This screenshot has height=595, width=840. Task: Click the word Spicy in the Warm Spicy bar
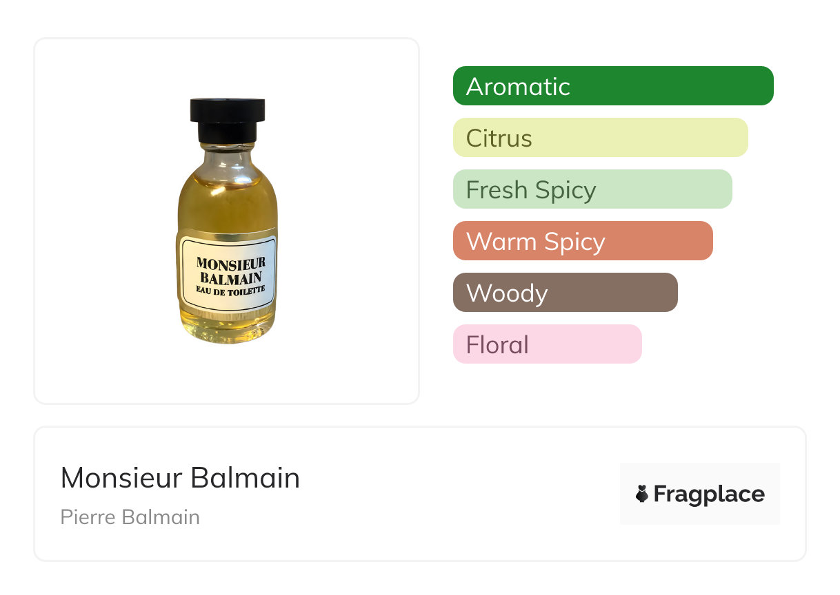[x=574, y=242]
